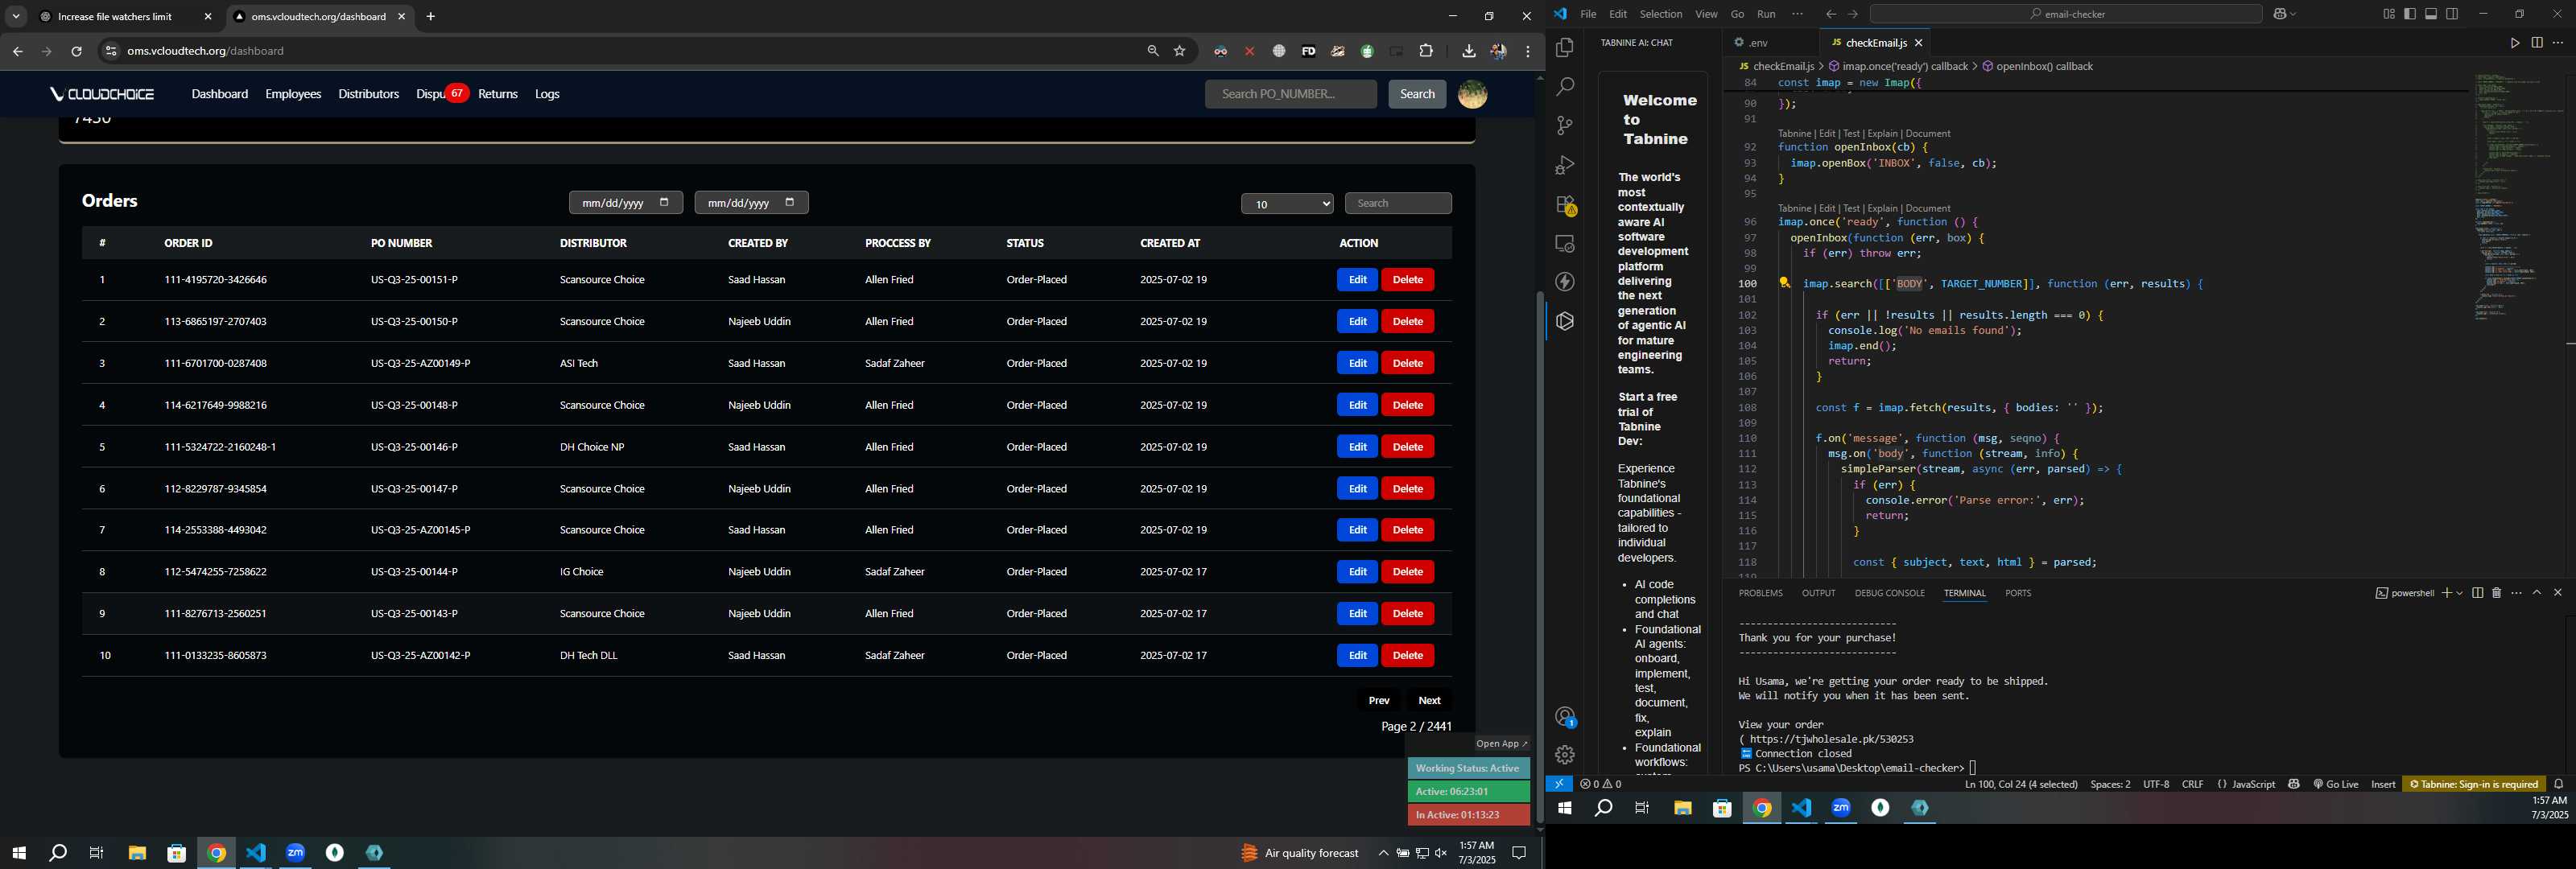Open the rows-per-page dropdown showing 10
This screenshot has height=869, width=2576.
click(1287, 204)
